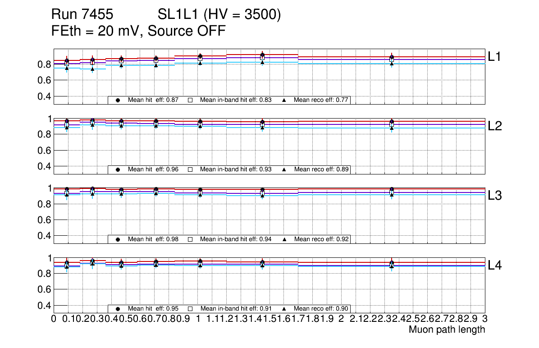Select the triangle marker in L4 legend

[x=284, y=309]
